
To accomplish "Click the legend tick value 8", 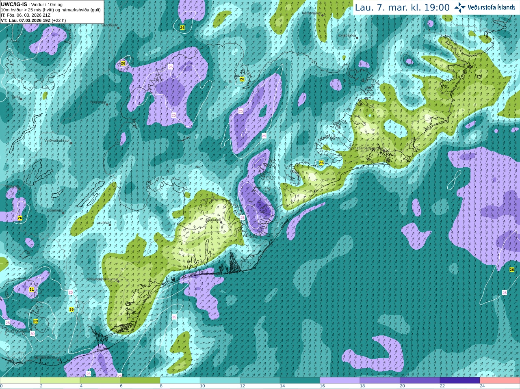I will (161, 386).
